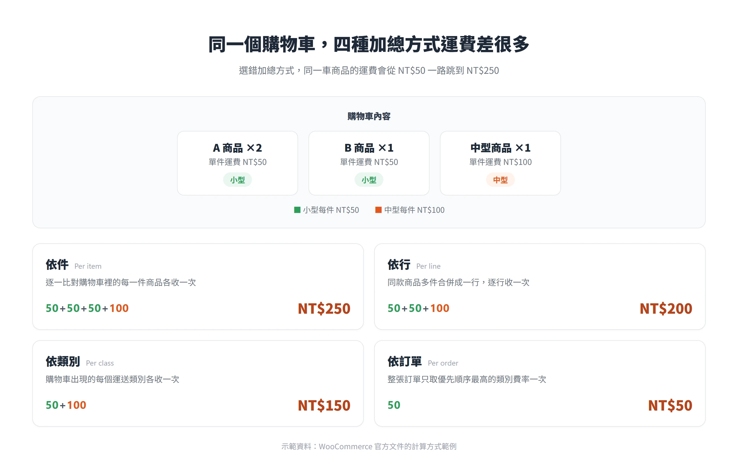The image size is (738, 457).
Task: Click the Per order label
Action: point(443,363)
